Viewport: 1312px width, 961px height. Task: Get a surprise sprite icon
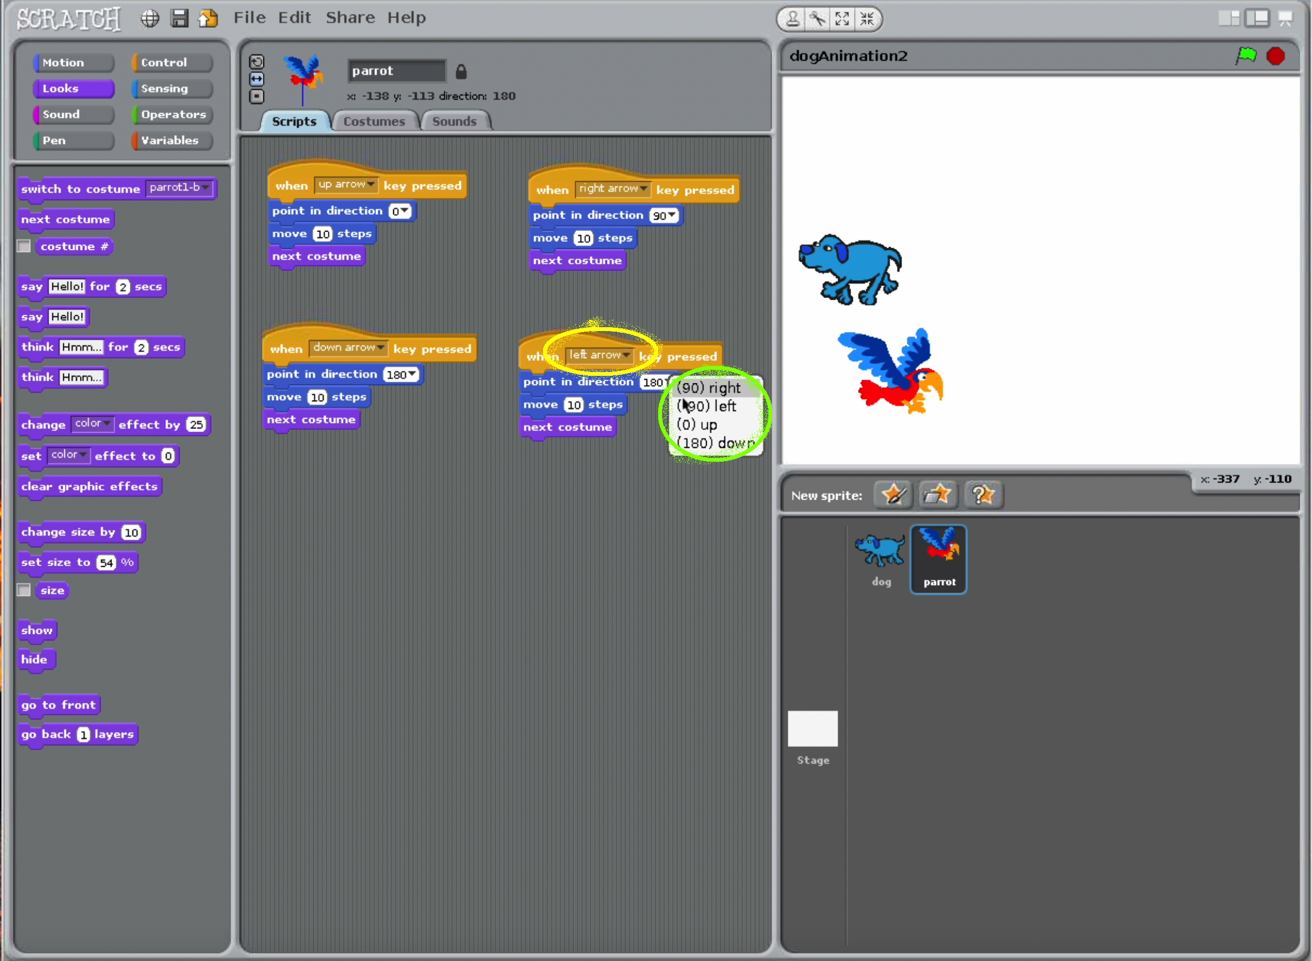(983, 495)
